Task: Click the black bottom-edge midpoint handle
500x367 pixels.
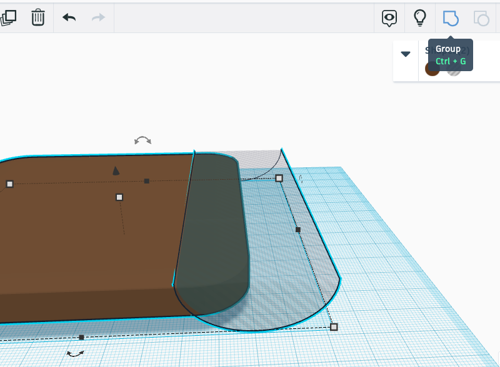Action: pyautogui.click(x=81, y=337)
